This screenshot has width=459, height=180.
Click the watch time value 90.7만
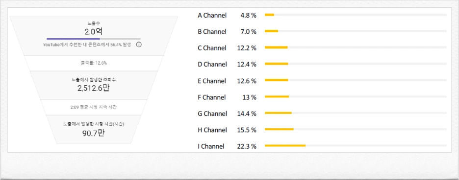click(x=94, y=133)
